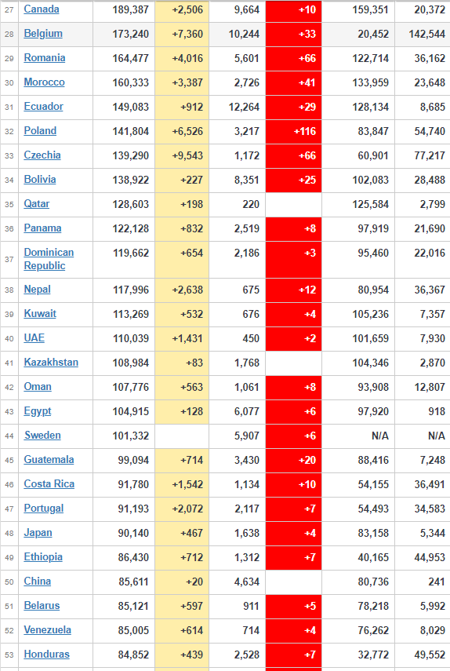Screen dimensions: 450x671
Task: Open the UAE country page
Action: (34, 338)
